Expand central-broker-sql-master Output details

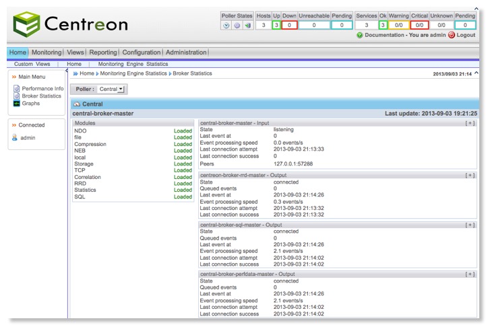(x=469, y=225)
